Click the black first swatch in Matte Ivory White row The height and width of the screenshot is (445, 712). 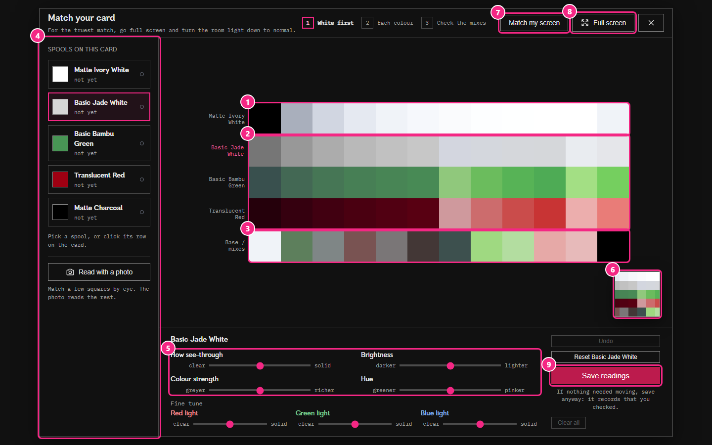pyautogui.click(x=265, y=119)
